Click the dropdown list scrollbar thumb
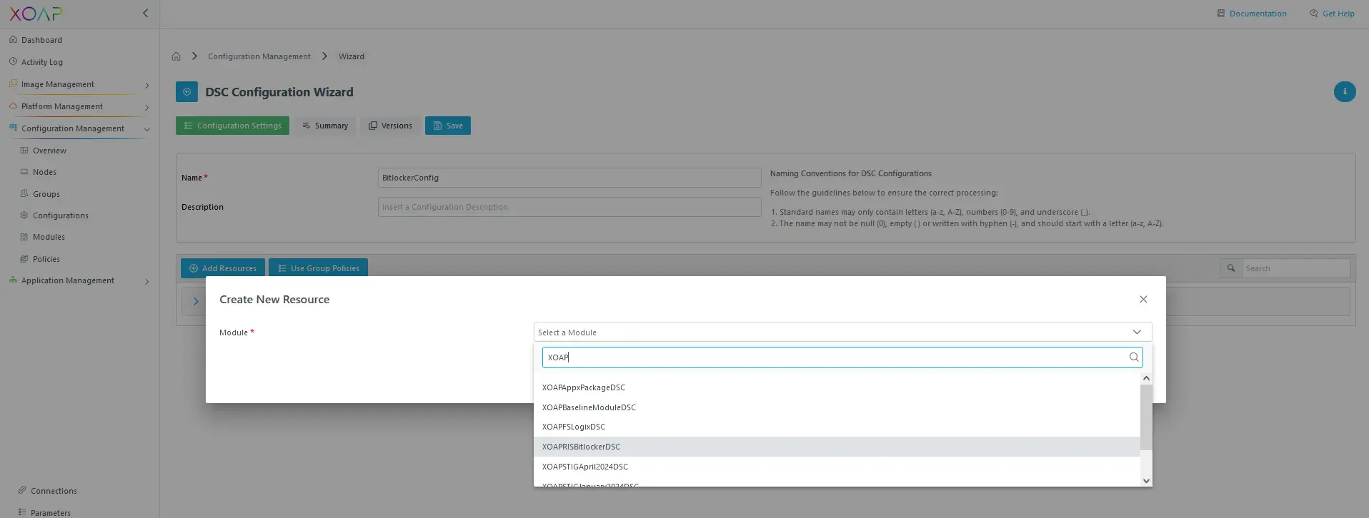Image resolution: width=1369 pixels, height=518 pixels. (x=1146, y=417)
